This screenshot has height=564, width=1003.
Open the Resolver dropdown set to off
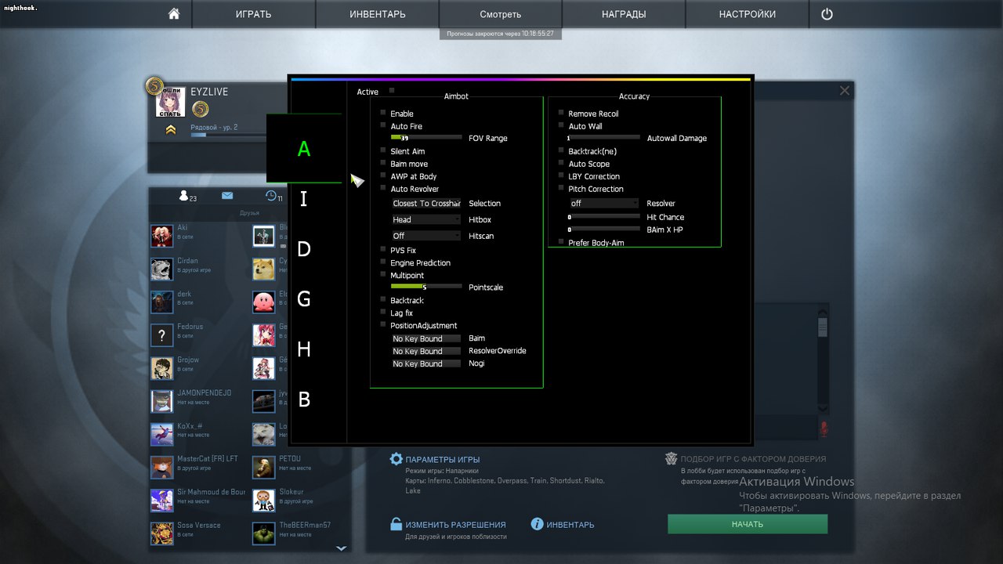pyautogui.click(x=604, y=204)
